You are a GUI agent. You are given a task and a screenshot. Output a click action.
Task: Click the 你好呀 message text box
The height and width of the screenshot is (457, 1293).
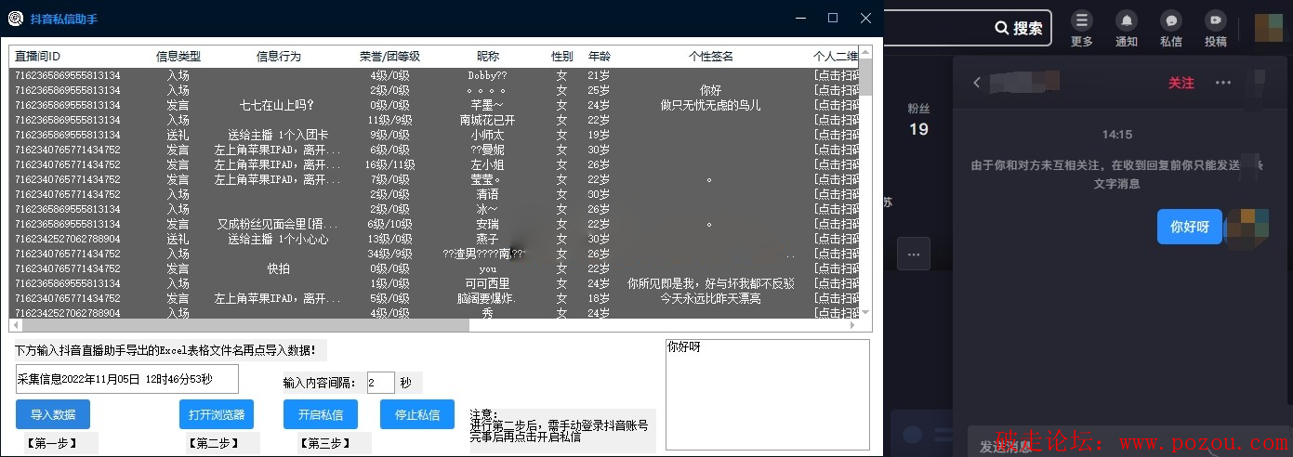pyautogui.click(x=768, y=395)
